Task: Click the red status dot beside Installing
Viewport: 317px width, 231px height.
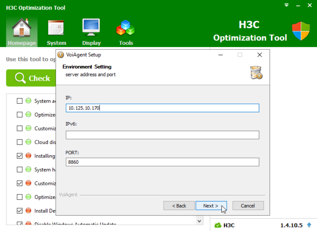Action: click(x=29, y=155)
